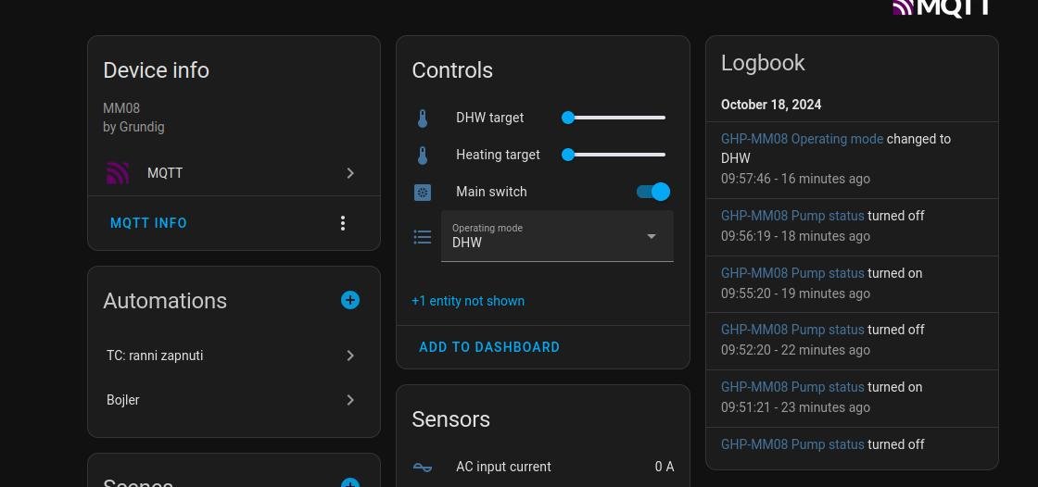Click the October 18, 2024 logbook date
Screen dimensions: 1038x487
tap(771, 105)
